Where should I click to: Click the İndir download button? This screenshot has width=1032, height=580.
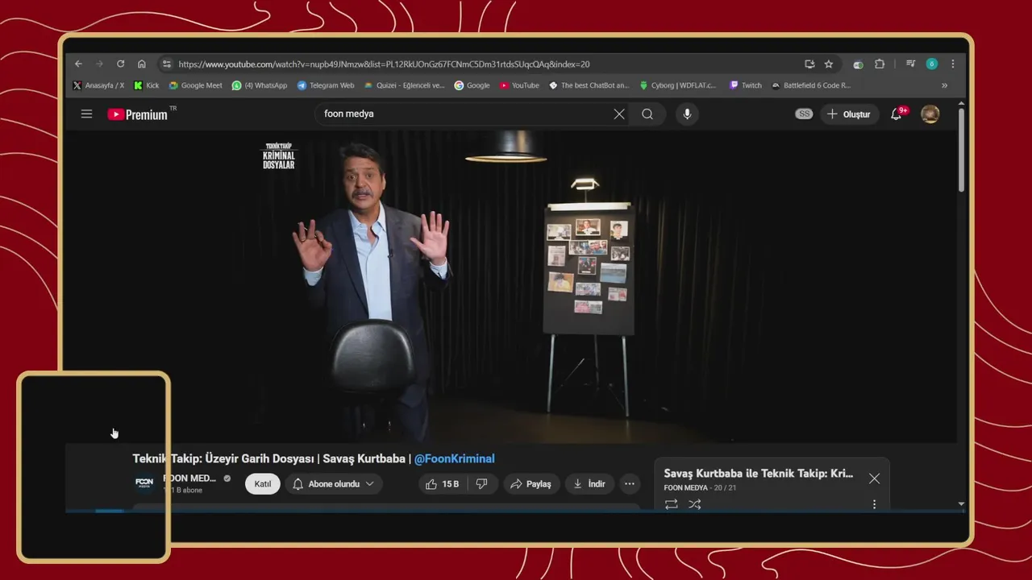[x=589, y=484]
